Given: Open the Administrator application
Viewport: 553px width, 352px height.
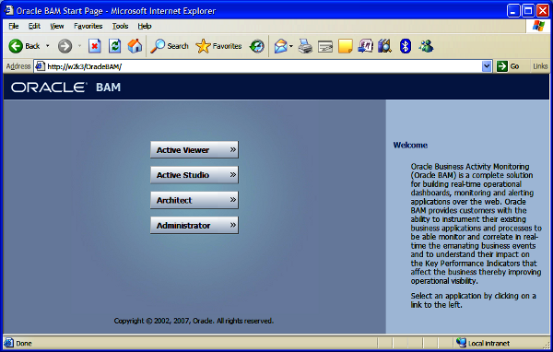Looking at the screenshot, I should point(194,226).
